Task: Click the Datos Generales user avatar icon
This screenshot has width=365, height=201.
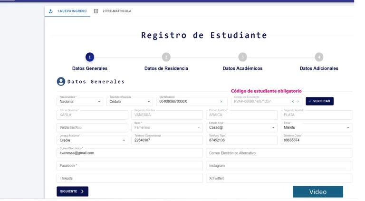Action: (61, 82)
